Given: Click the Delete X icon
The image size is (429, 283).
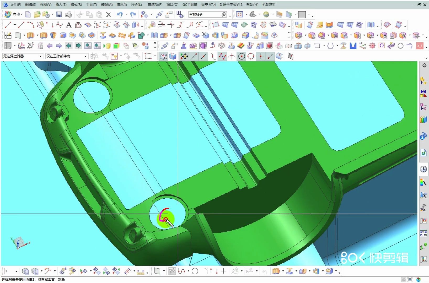Looking at the screenshot, I should (x=109, y=15).
